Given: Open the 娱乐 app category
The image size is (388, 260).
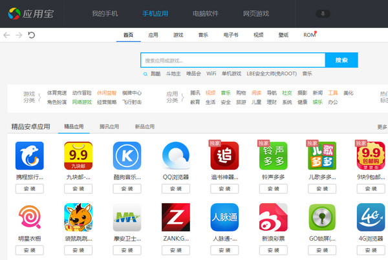Looking at the screenshot, I should click(318, 102).
